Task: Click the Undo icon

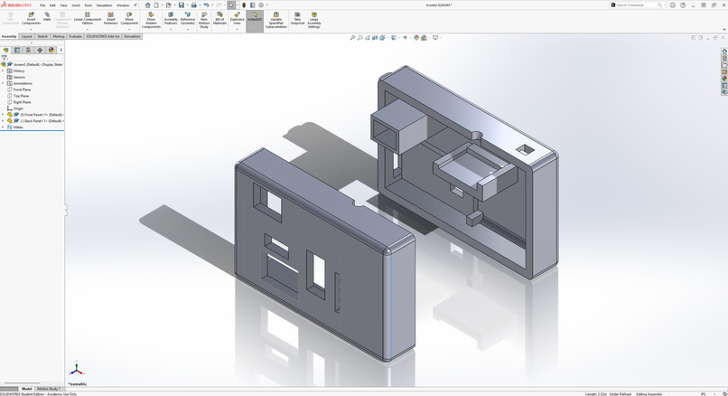Action: pos(206,5)
